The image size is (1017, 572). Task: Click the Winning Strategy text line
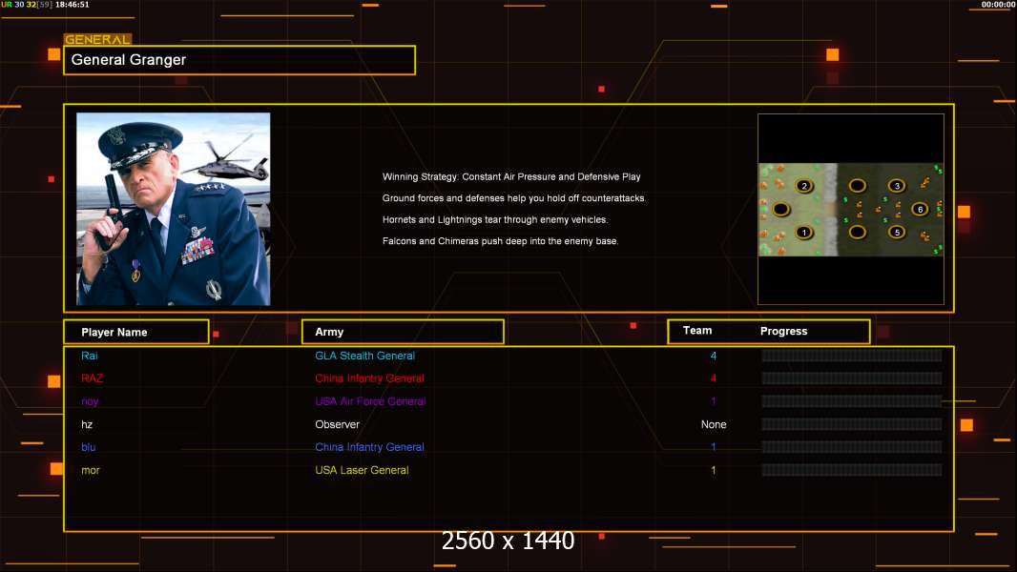(x=511, y=177)
